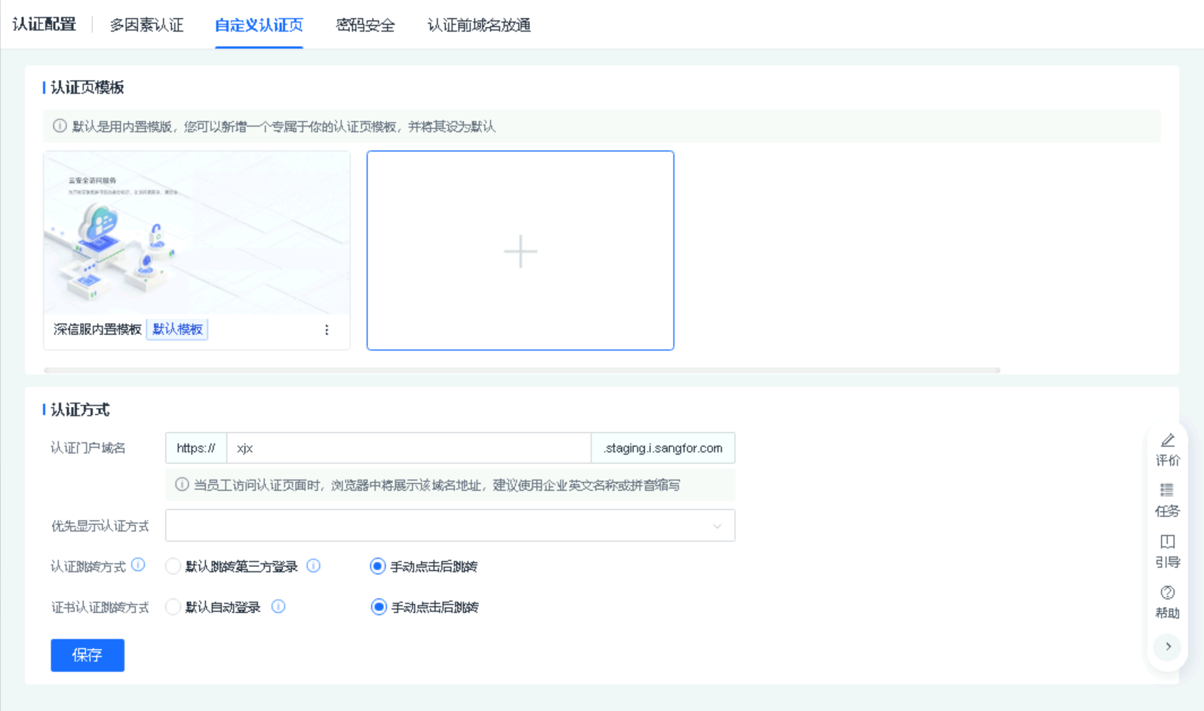The height and width of the screenshot is (711, 1204).
Task: Open the 任务 (tasks) list icon
Action: tap(1167, 491)
